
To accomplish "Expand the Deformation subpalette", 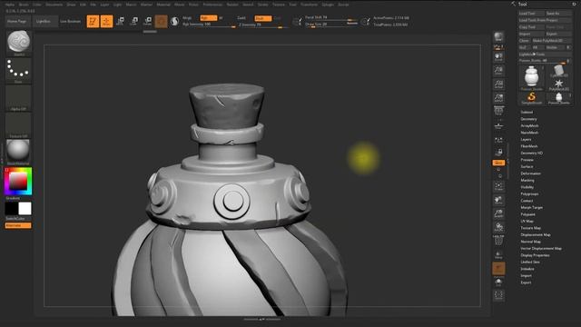I will (530, 173).
